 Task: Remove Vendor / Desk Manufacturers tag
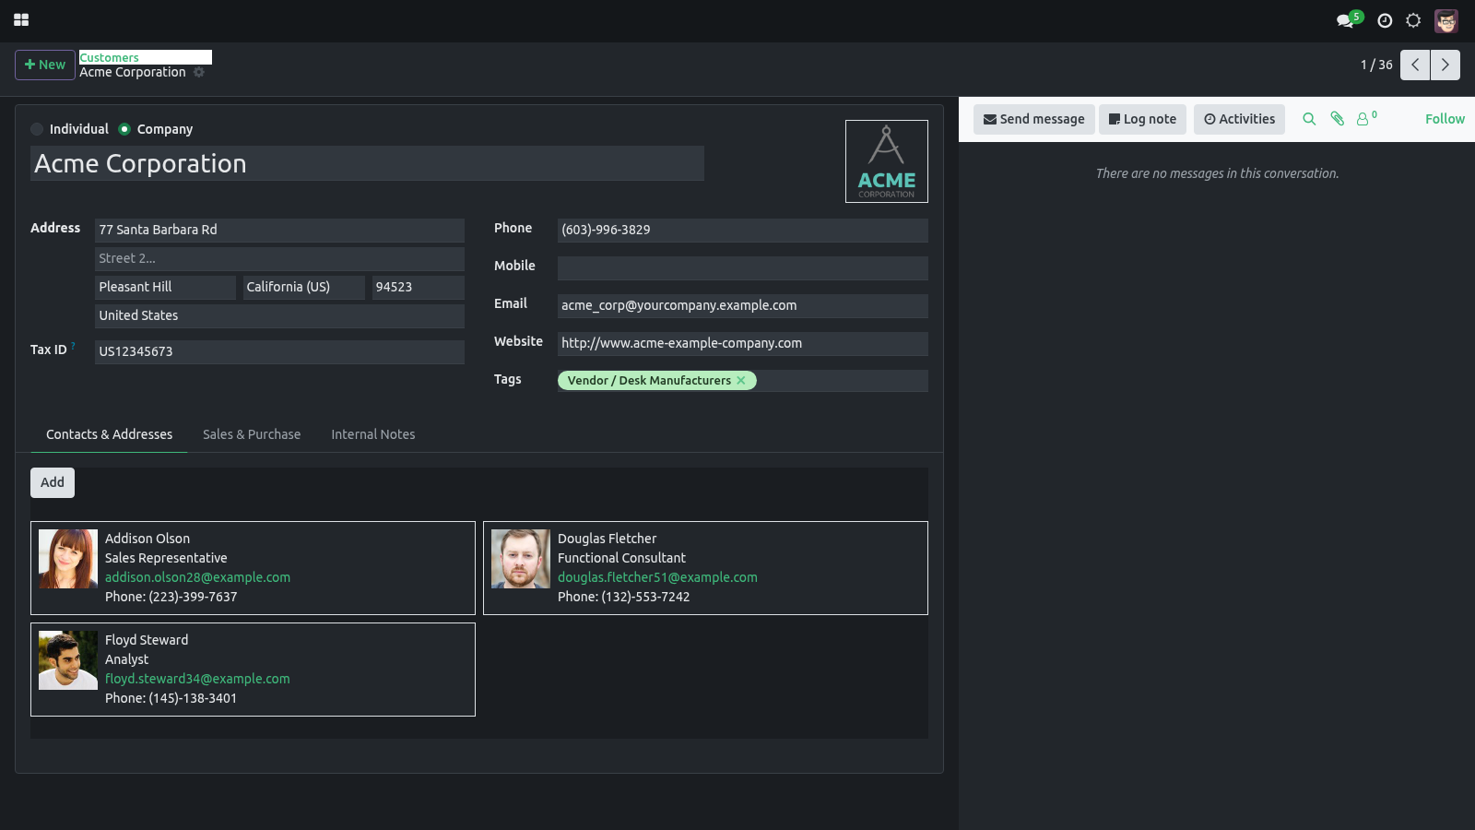pos(741,380)
